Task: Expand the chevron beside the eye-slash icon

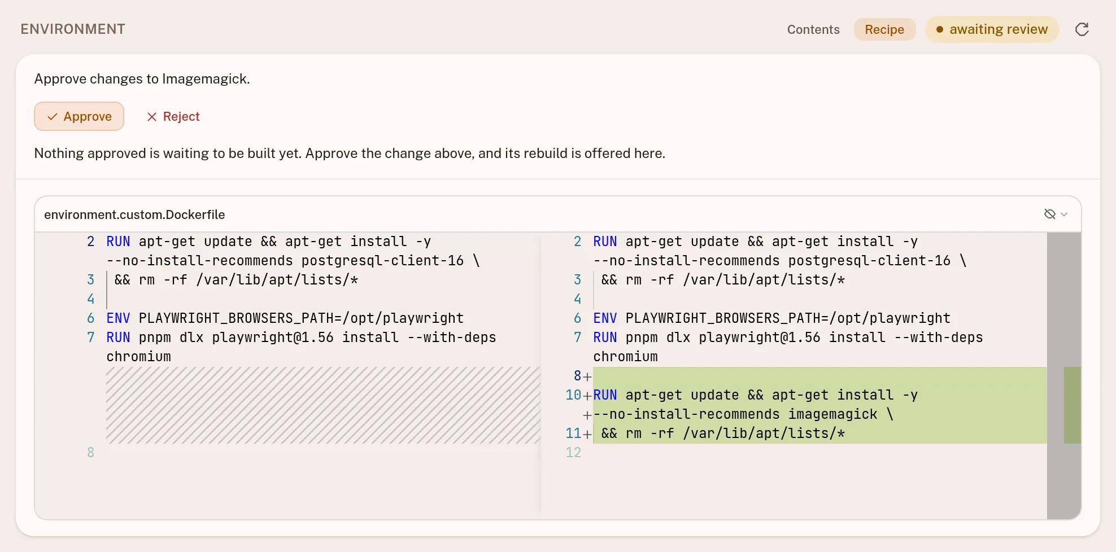Action: click(1064, 214)
